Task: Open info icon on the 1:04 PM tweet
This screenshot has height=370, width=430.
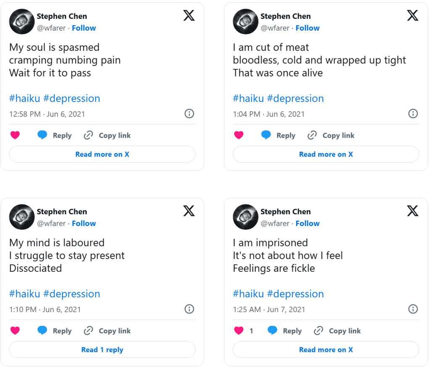Action: pyautogui.click(x=413, y=114)
